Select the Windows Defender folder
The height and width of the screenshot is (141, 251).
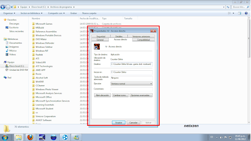(45, 43)
